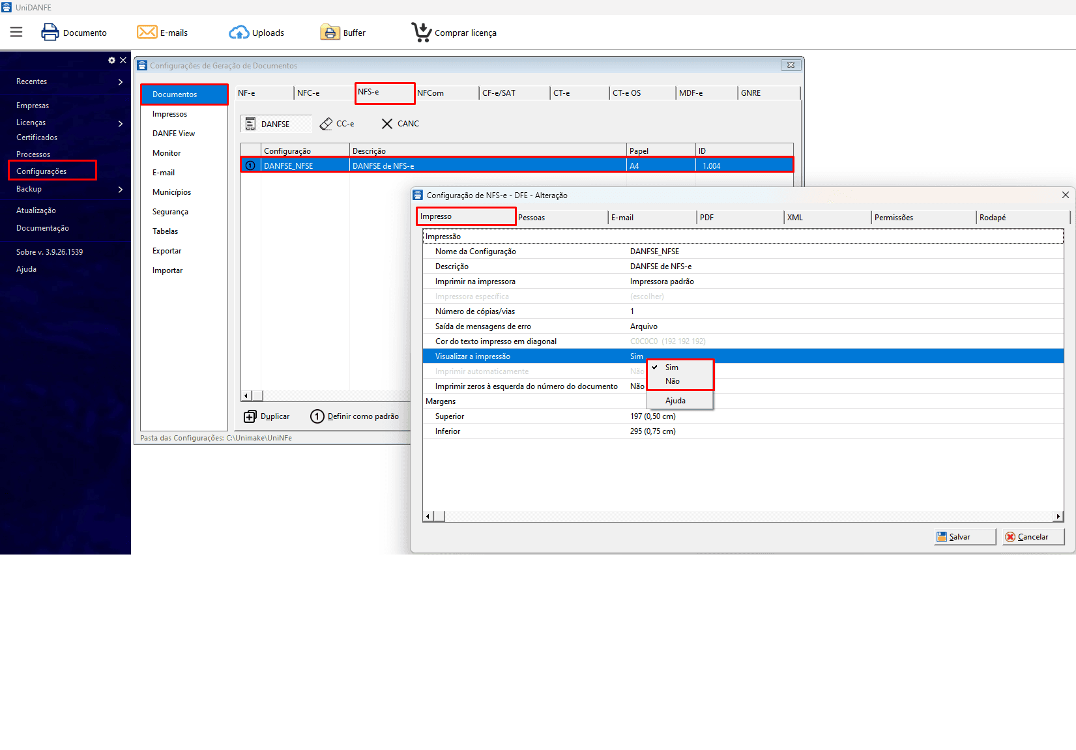Switch to the NF-e tab
This screenshot has width=1076, height=750.
tap(264, 93)
